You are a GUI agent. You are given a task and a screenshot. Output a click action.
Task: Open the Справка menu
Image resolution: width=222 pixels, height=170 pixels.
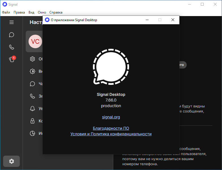(x=56, y=12)
